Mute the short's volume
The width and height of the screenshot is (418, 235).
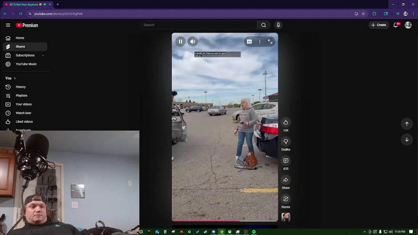[x=193, y=41]
